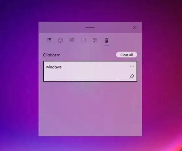Open the Symbols tab
Viewport: 182px width, 151px height.
[x=95, y=40]
